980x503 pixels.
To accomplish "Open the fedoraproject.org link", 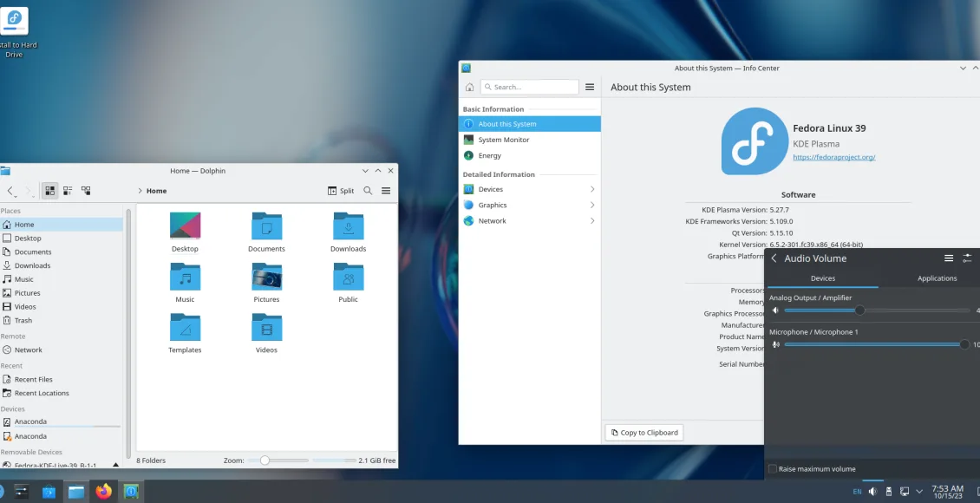I will coord(833,158).
